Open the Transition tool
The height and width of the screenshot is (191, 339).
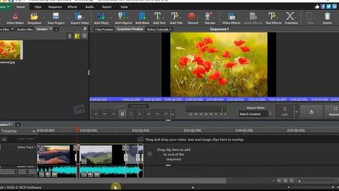[291, 18]
